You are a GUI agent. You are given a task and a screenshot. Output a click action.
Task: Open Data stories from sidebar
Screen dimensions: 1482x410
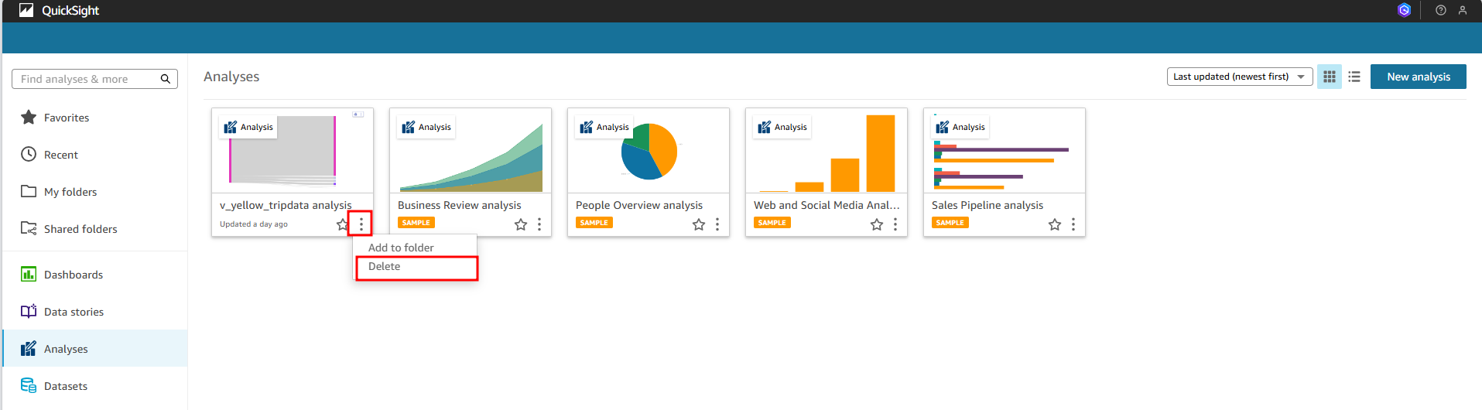click(74, 312)
